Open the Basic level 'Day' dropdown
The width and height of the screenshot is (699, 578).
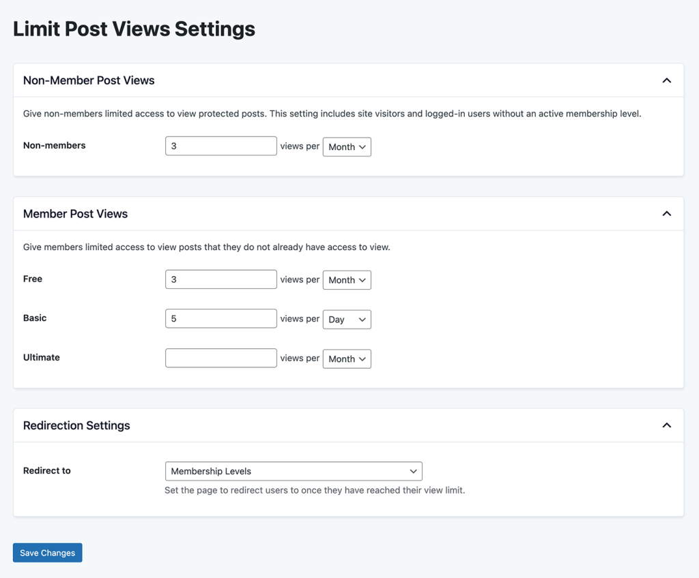pos(347,319)
